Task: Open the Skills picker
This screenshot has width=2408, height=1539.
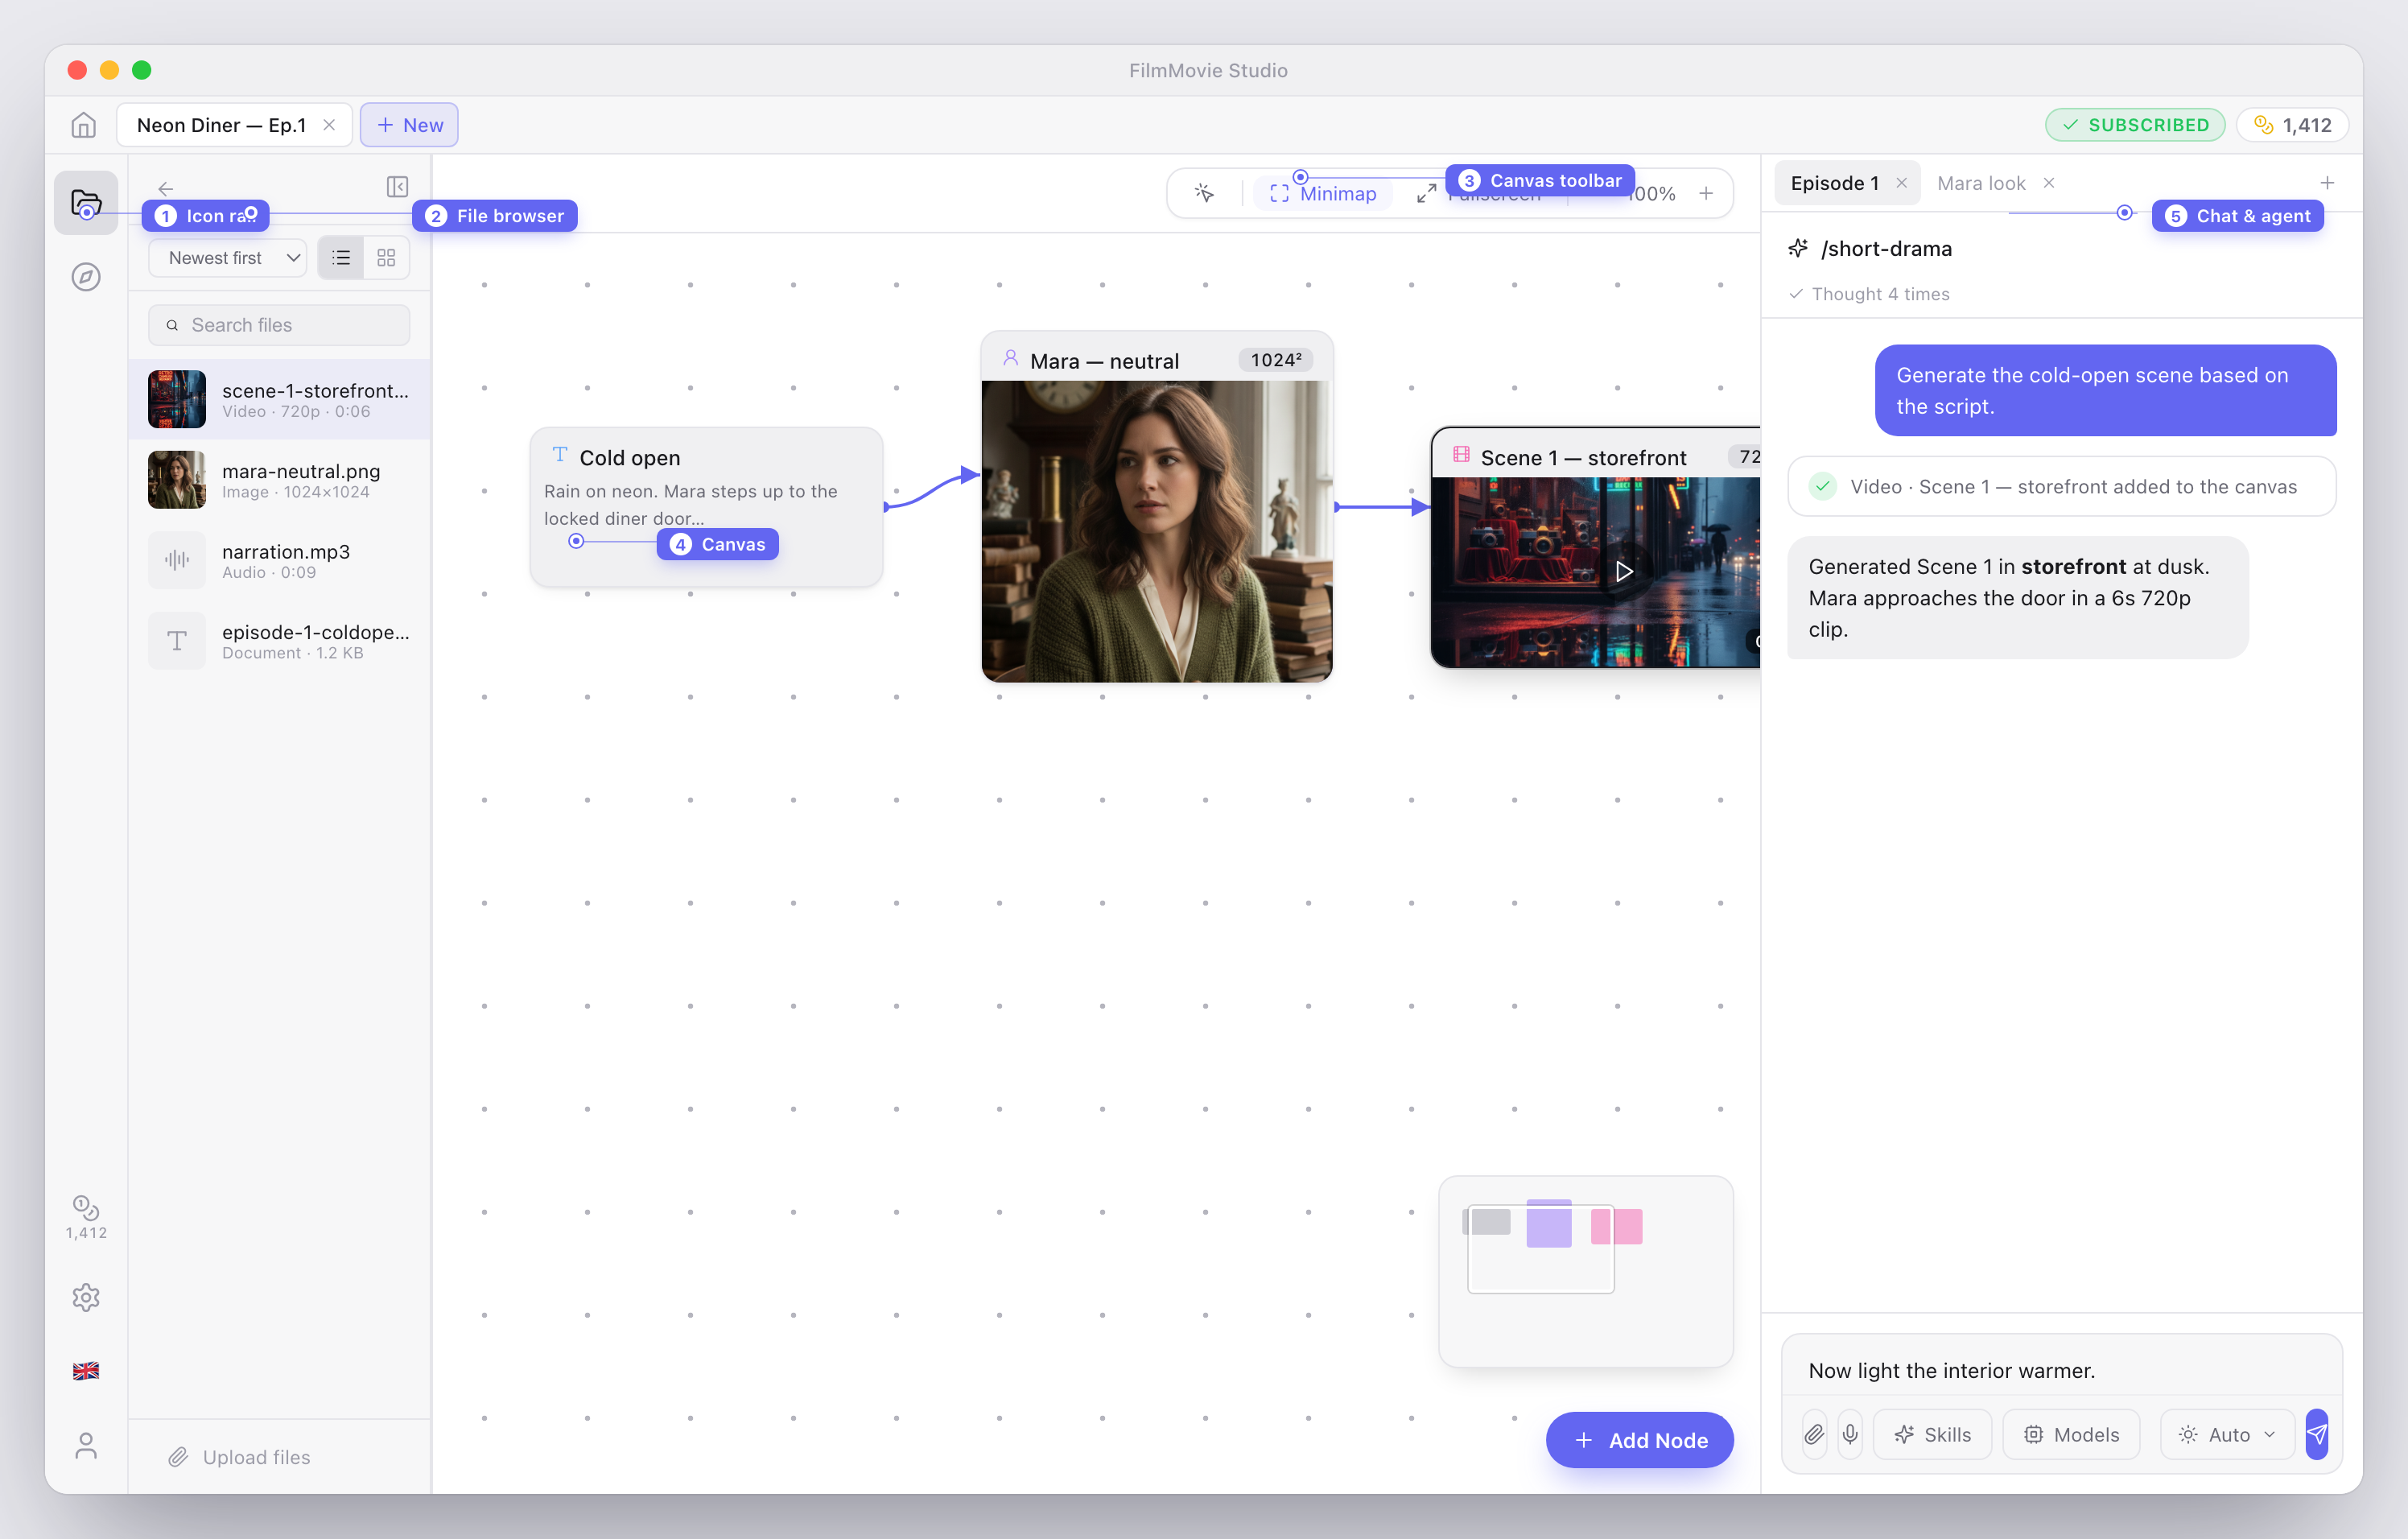Action: pos(1932,1434)
